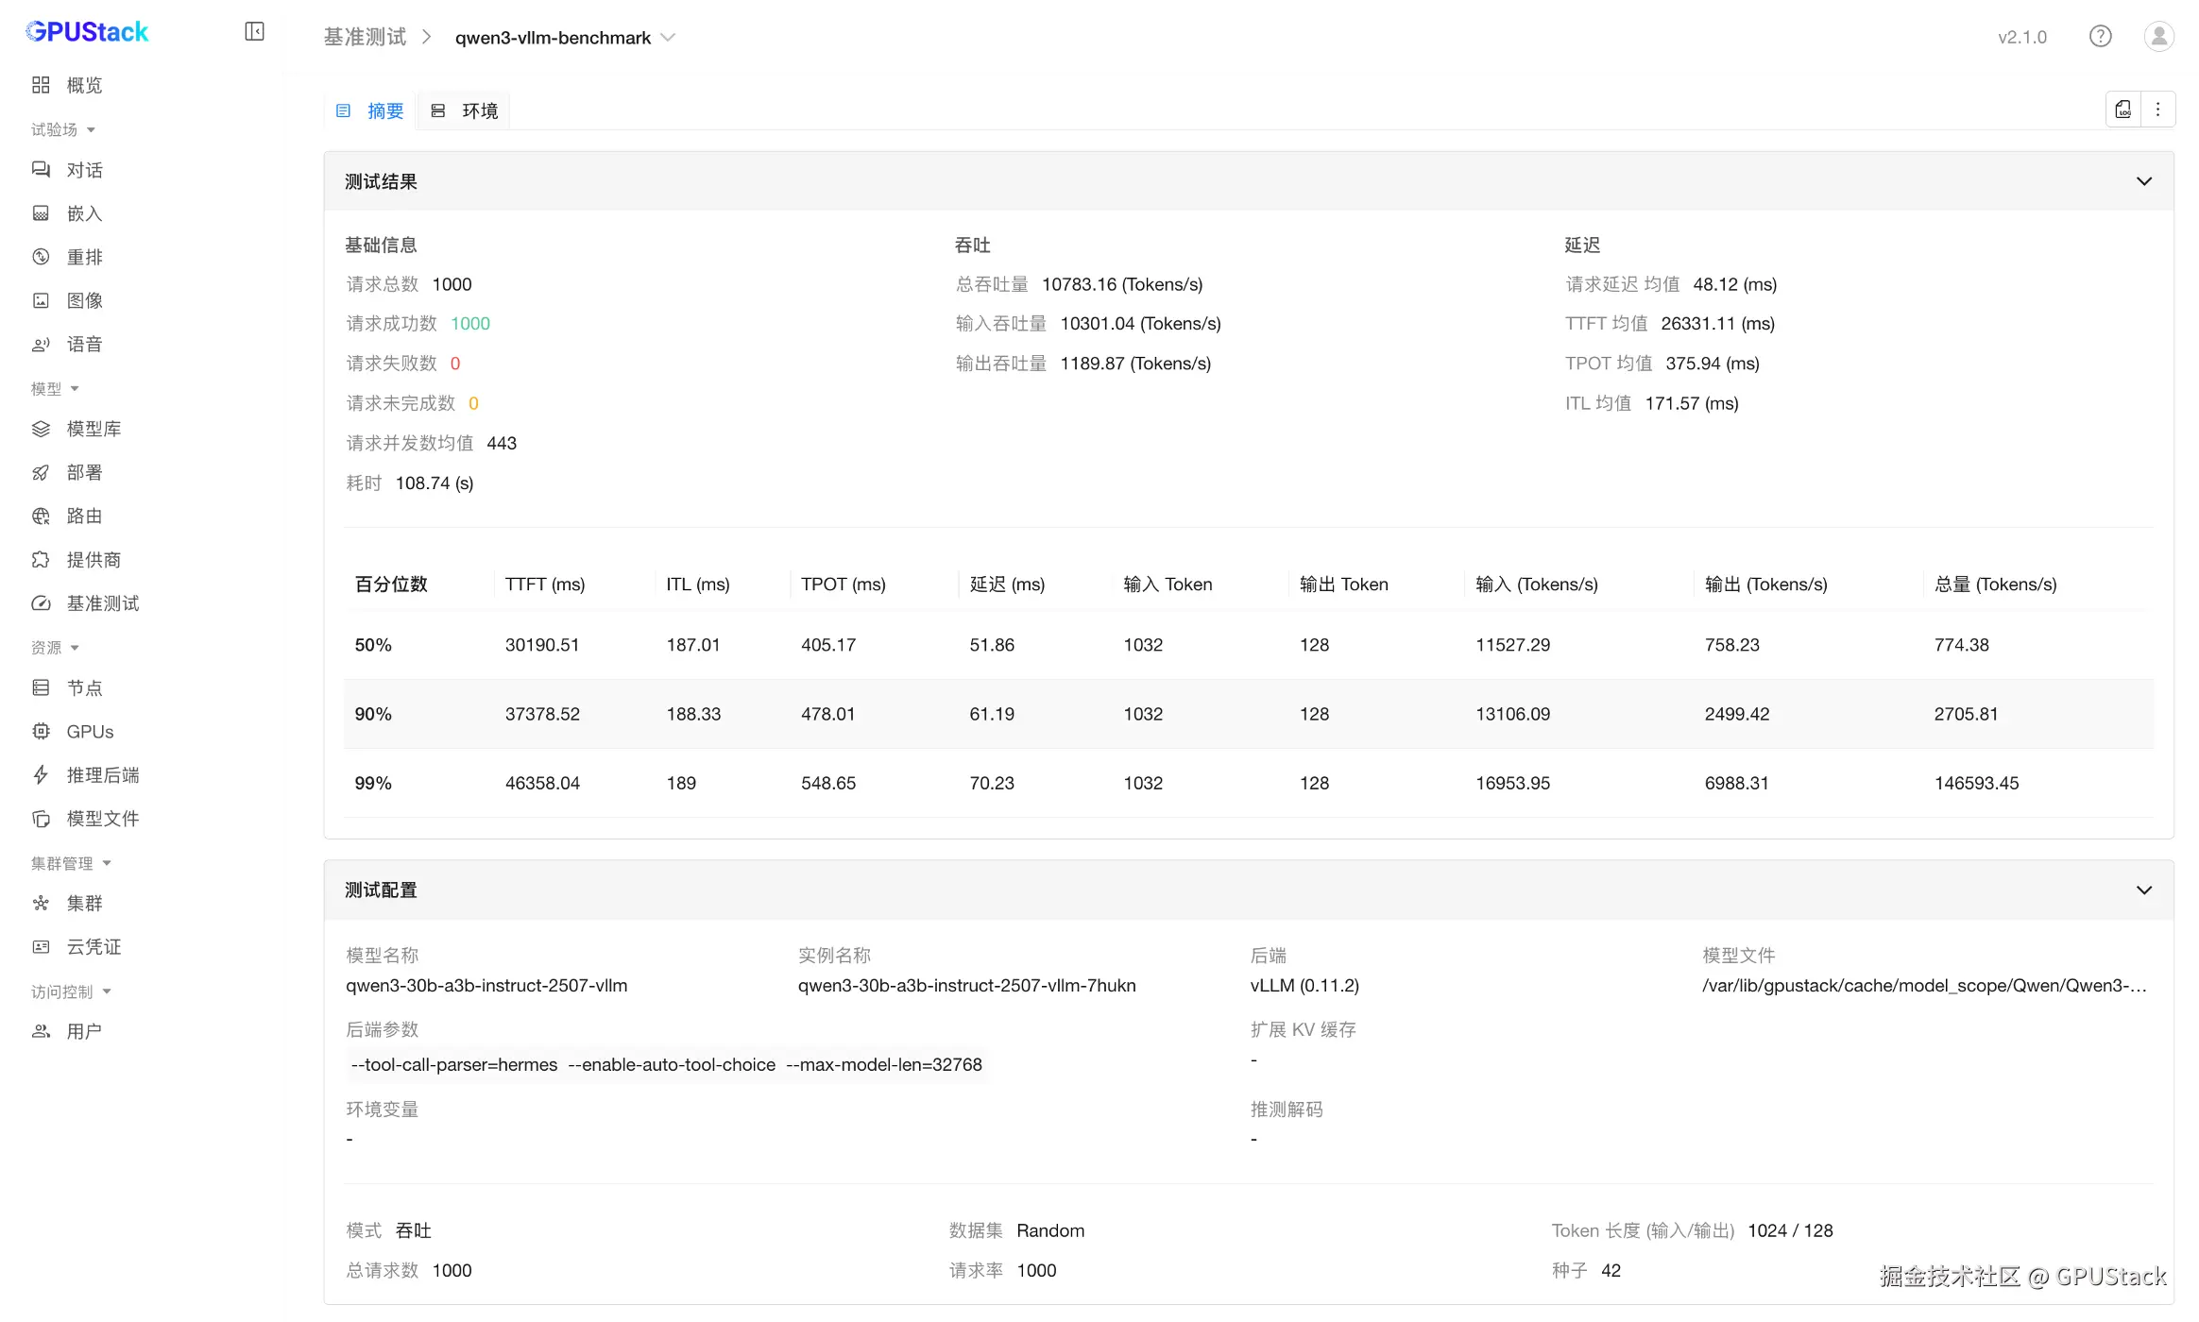Open the three-dot more options menu
2199x1322 pixels.
[x=2157, y=110]
